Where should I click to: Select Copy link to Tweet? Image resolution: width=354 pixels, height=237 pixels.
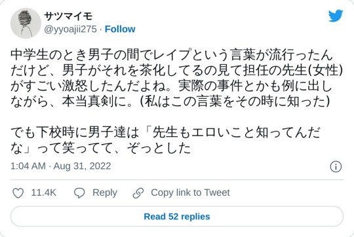click(190, 192)
